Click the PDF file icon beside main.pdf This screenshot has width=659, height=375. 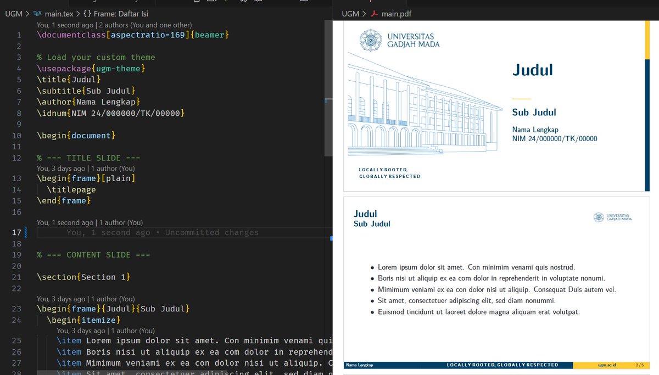pyautogui.click(x=375, y=14)
